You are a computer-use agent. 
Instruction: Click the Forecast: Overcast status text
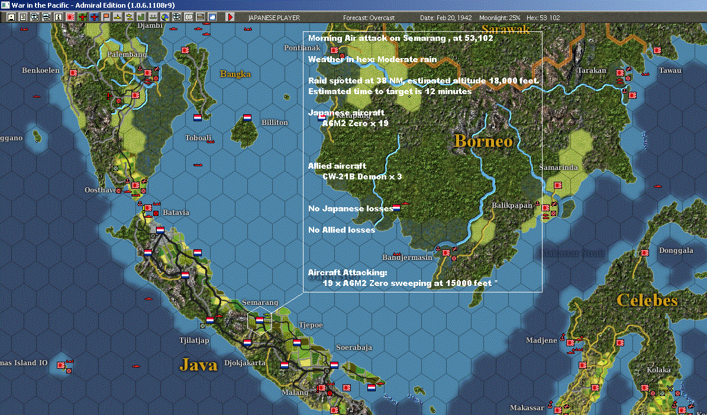[x=369, y=18]
